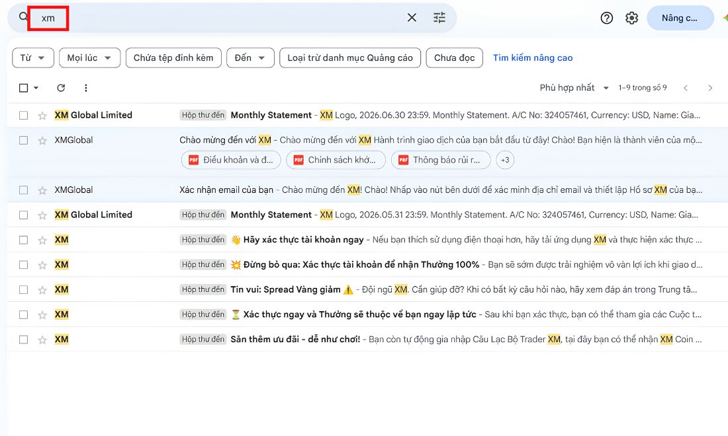Toggle Chứa tệp đính kèm filter

tap(173, 58)
